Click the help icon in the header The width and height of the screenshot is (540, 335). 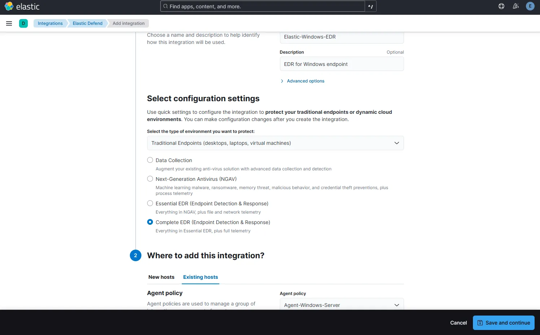click(x=501, y=6)
